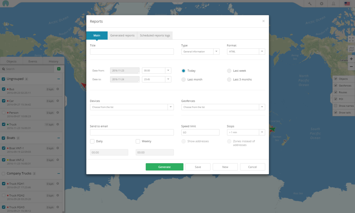Select the Main tab in Reports
This screenshot has height=213, width=355.
(97, 35)
